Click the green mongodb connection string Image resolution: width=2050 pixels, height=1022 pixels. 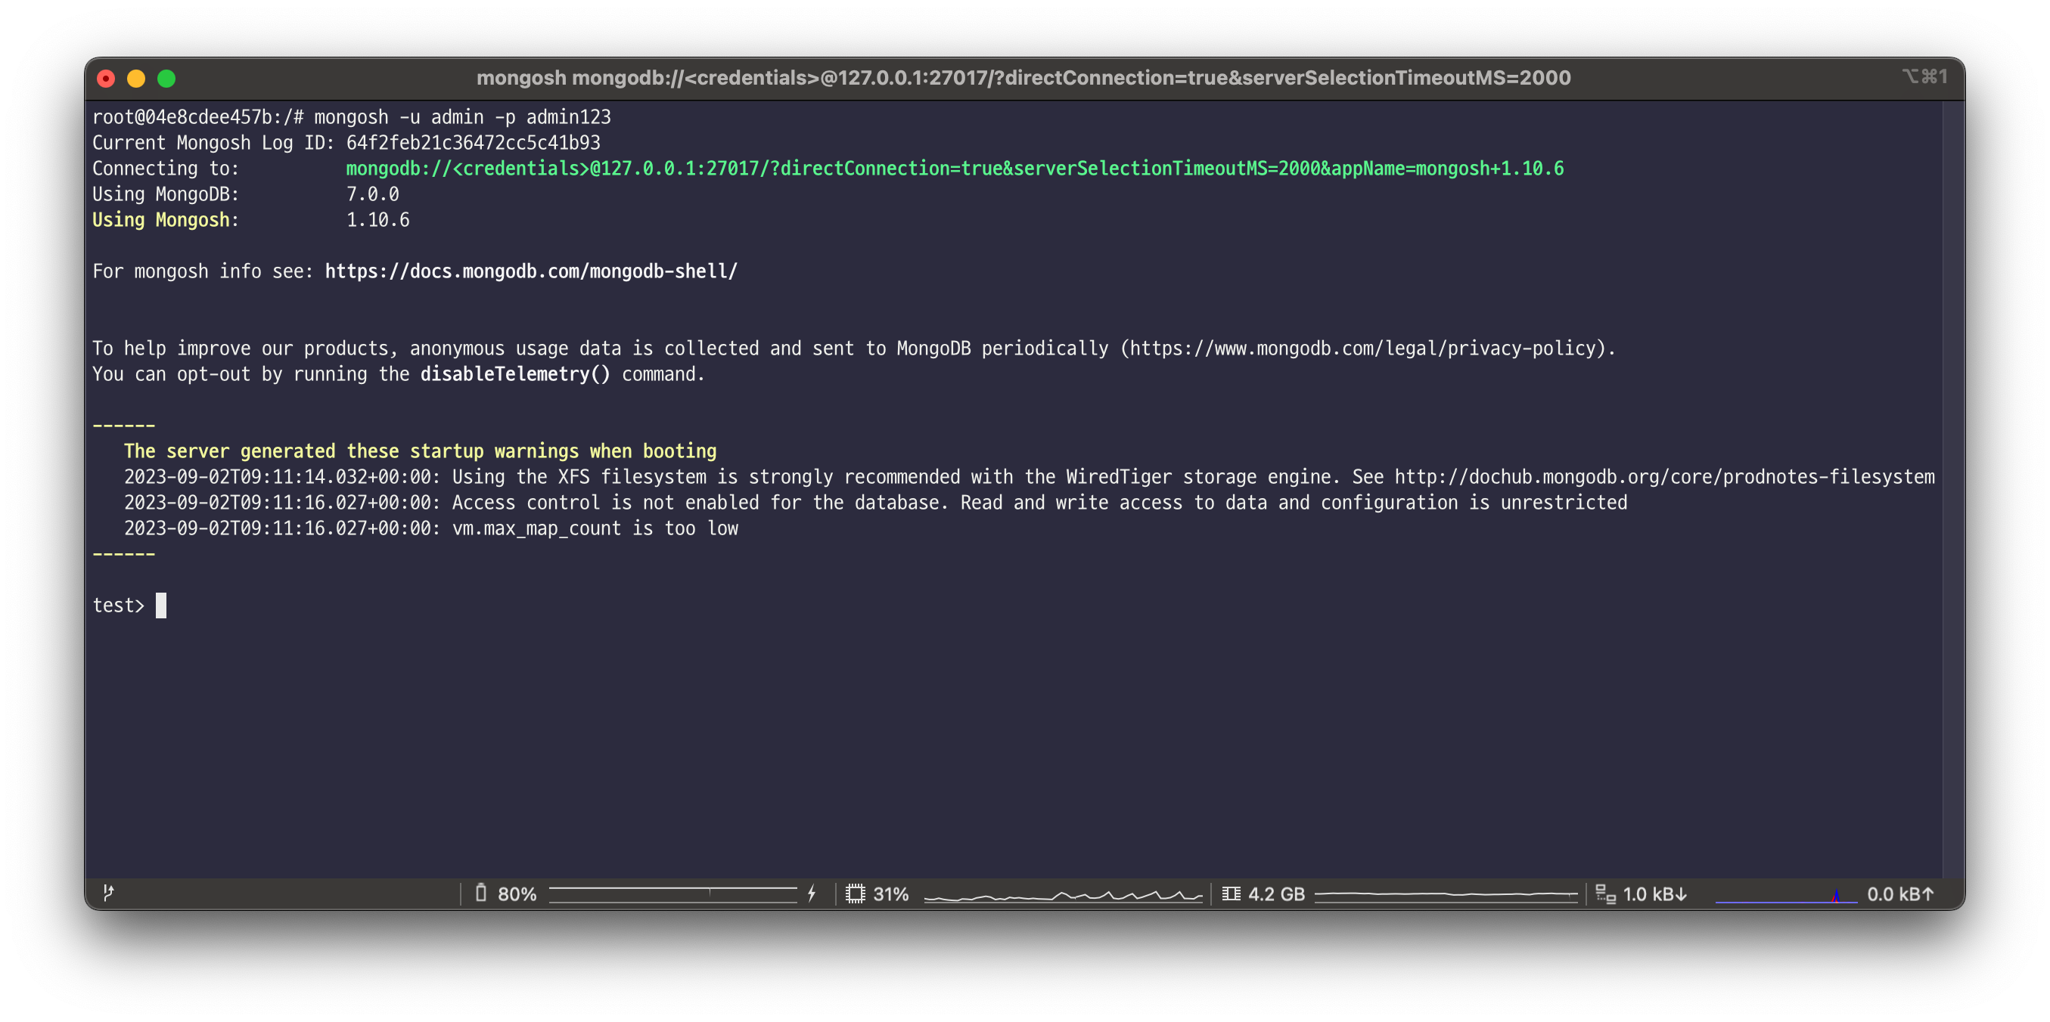954,169
